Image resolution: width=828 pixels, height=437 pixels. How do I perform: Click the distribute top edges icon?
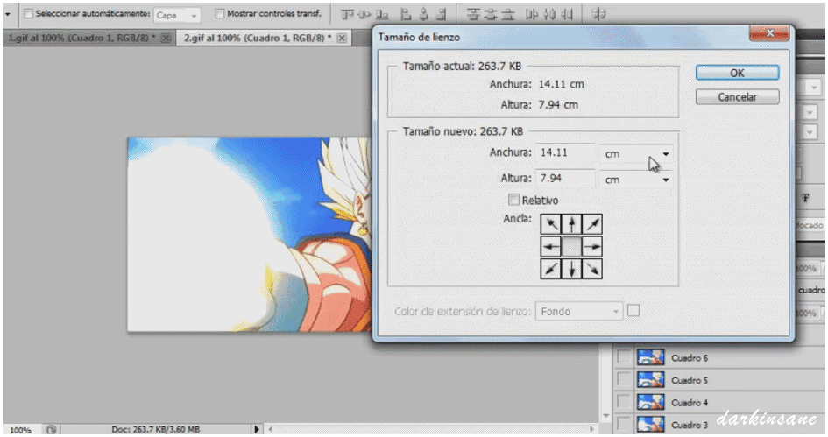pos(473,15)
